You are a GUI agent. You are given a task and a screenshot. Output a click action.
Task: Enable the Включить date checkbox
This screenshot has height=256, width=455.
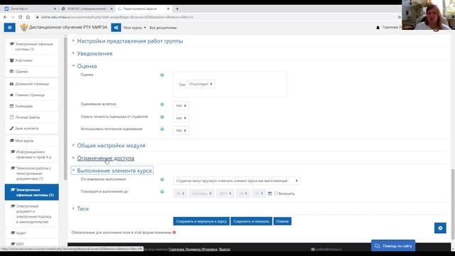pyautogui.click(x=276, y=193)
